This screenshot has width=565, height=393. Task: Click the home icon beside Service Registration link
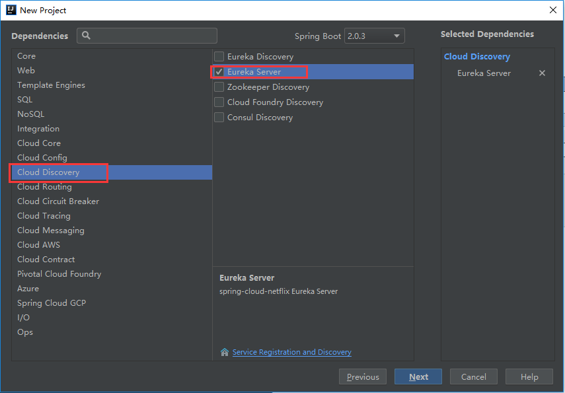point(225,352)
